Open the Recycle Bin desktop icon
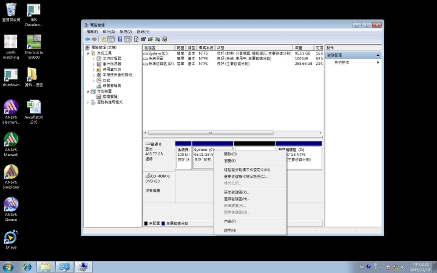Viewport: 437px width, 273px height. click(x=11, y=13)
